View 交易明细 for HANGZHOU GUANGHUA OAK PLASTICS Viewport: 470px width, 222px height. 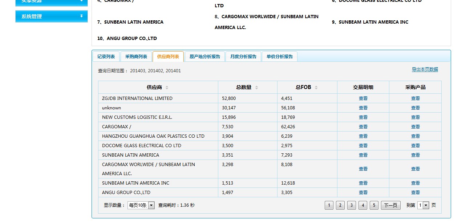[x=363, y=136]
